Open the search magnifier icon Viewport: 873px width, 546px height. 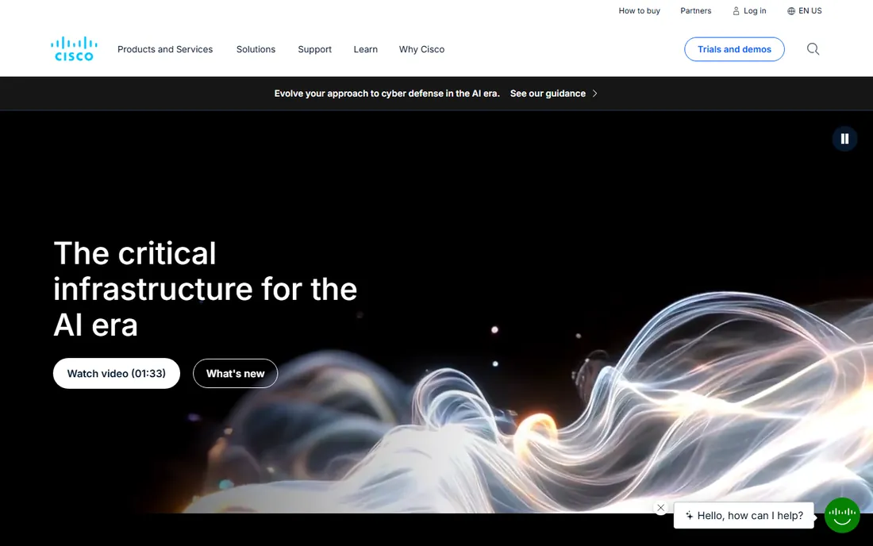(813, 49)
